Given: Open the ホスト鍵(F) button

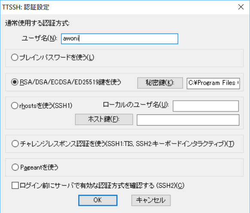Looking at the screenshot, I should (x=104, y=119).
